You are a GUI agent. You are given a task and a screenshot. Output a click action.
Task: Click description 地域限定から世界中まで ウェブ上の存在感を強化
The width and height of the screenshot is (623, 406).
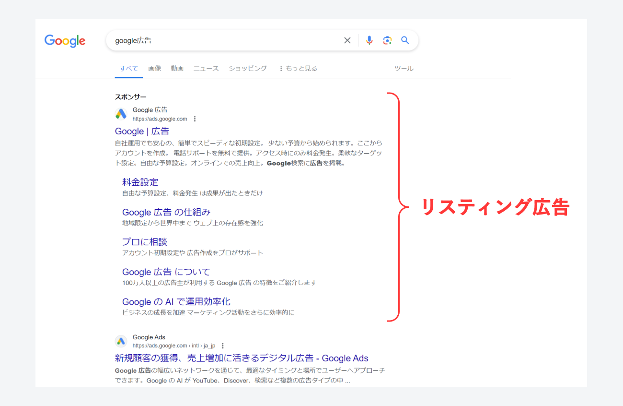[193, 223]
